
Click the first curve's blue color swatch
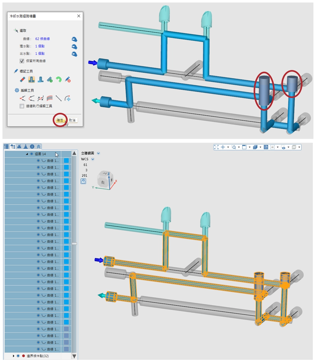(66, 161)
